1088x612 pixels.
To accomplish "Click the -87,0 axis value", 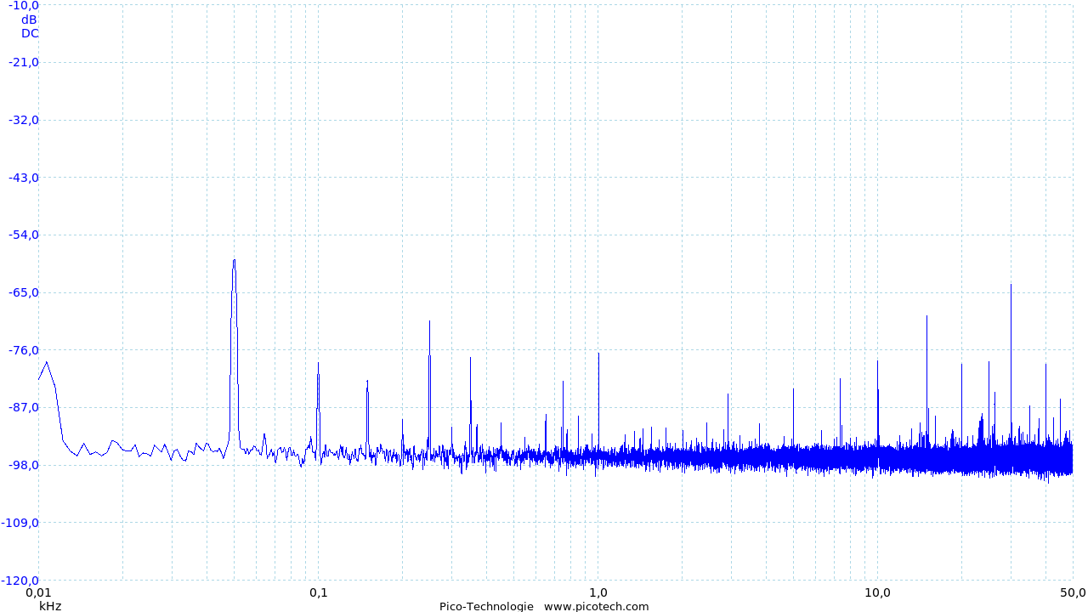I will pos(24,407).
